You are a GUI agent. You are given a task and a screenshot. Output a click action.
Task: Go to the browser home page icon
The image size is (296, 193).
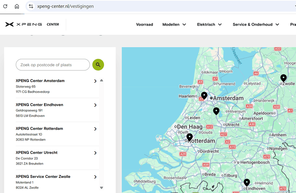[x=17, y=6]
